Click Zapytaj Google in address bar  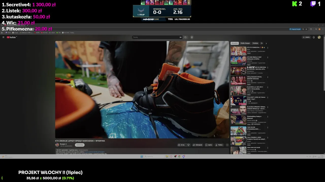(295, 29)
